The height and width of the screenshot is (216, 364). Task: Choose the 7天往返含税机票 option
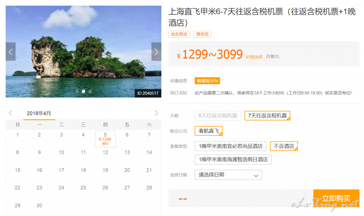click(267, 116)
